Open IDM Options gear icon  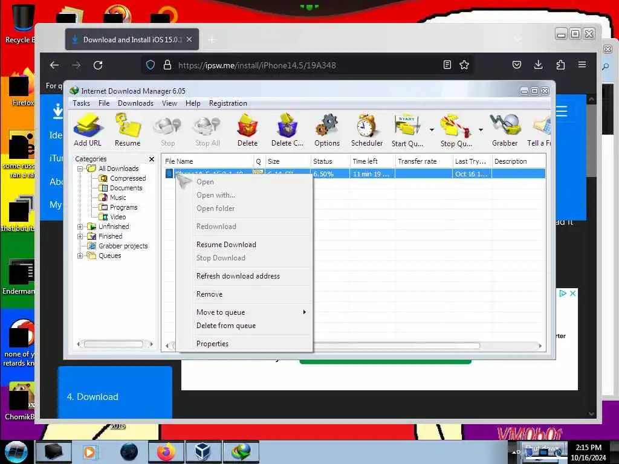[x=327, y=130]
